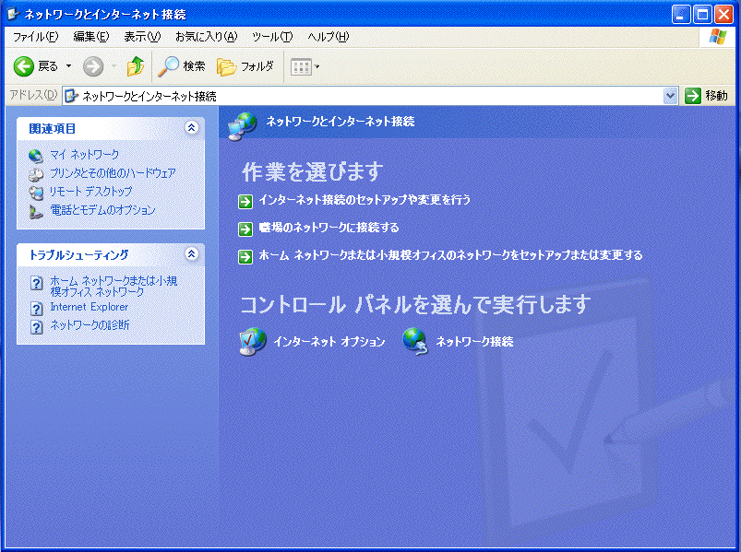Click the Views grid icon
This screenshot has width=741, height=552.
(x=301, y=67)
